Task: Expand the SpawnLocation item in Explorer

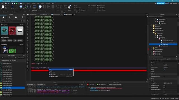Action: (x=152, y=49)
